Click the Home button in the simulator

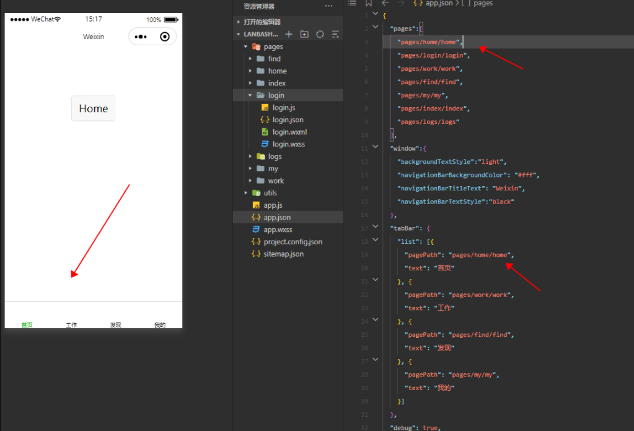[x=94, y=109]
